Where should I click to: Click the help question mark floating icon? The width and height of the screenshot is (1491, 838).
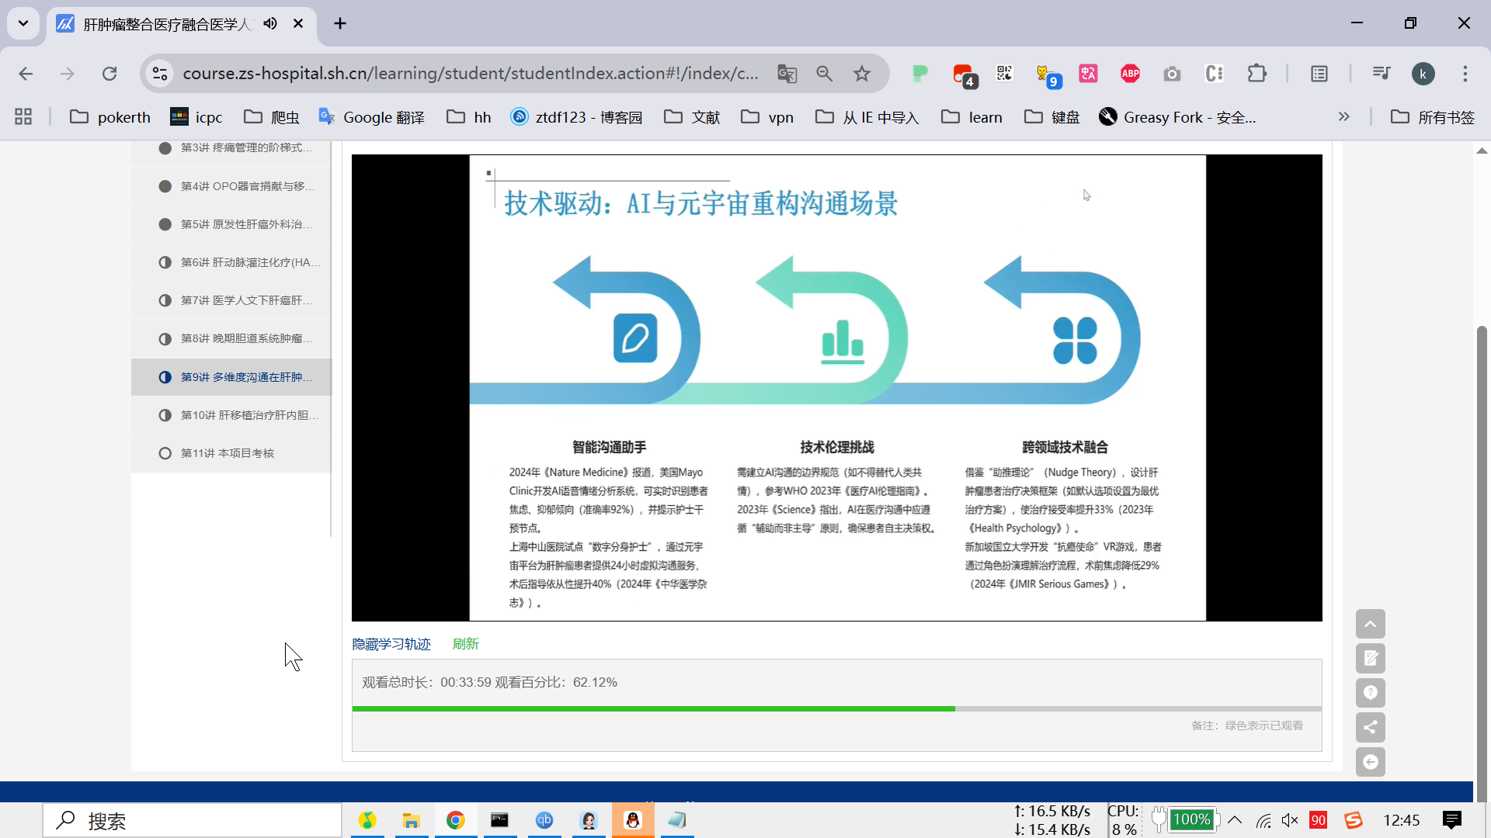coord(1370,693)
